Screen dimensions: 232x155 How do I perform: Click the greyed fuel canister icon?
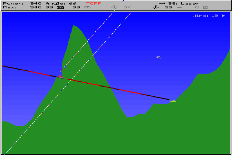tap(205, 7)
